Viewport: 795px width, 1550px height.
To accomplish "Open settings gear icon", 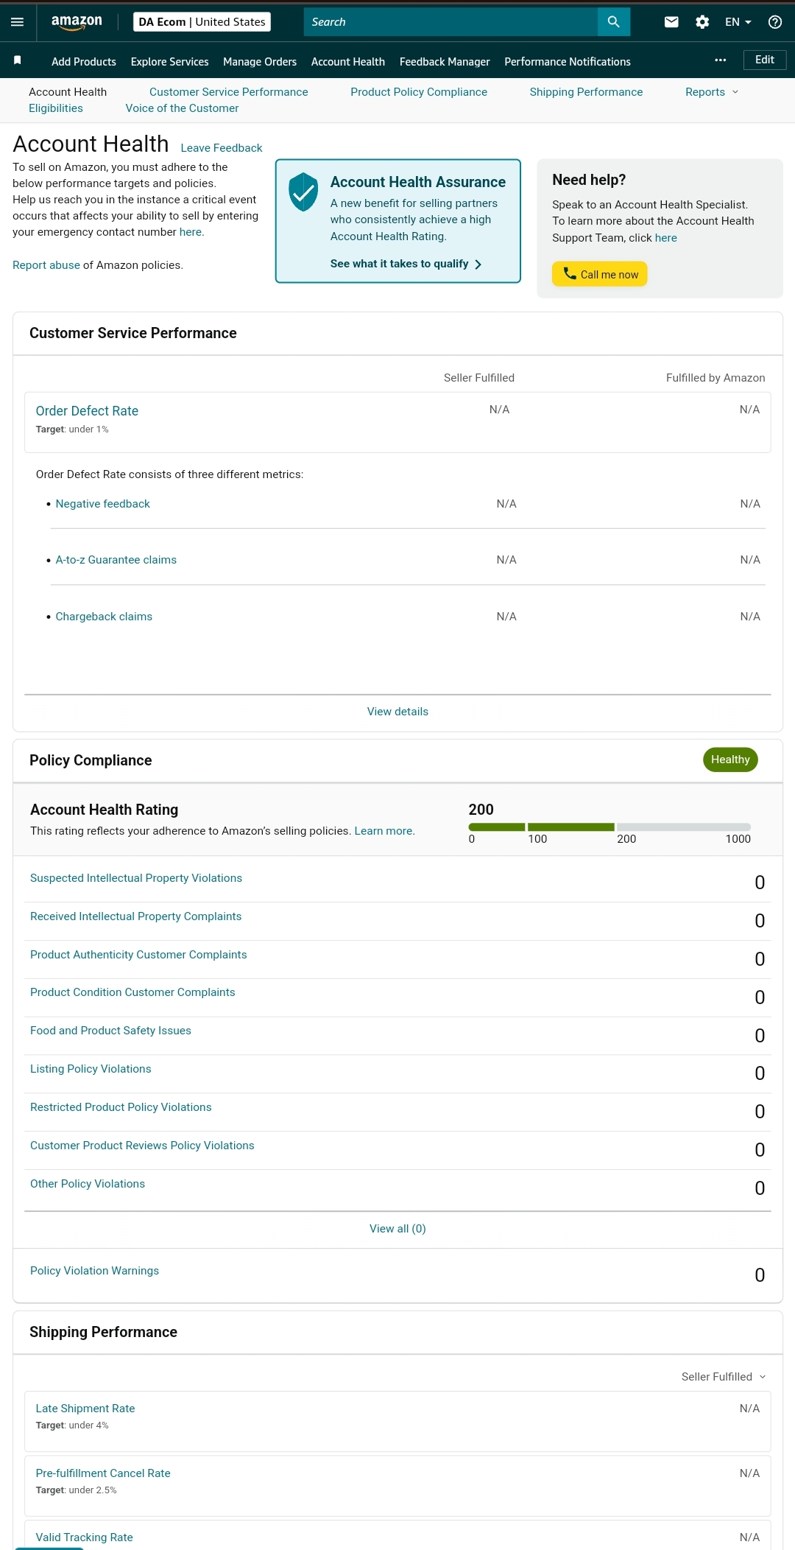I will 702,22.
